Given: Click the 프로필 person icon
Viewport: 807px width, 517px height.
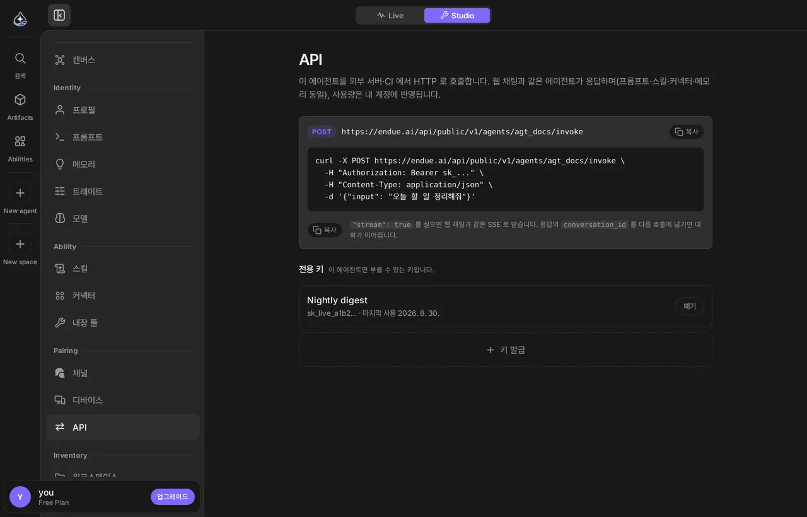Looking at the screenshot, I should pyautogui.click(x=60, y=110).
